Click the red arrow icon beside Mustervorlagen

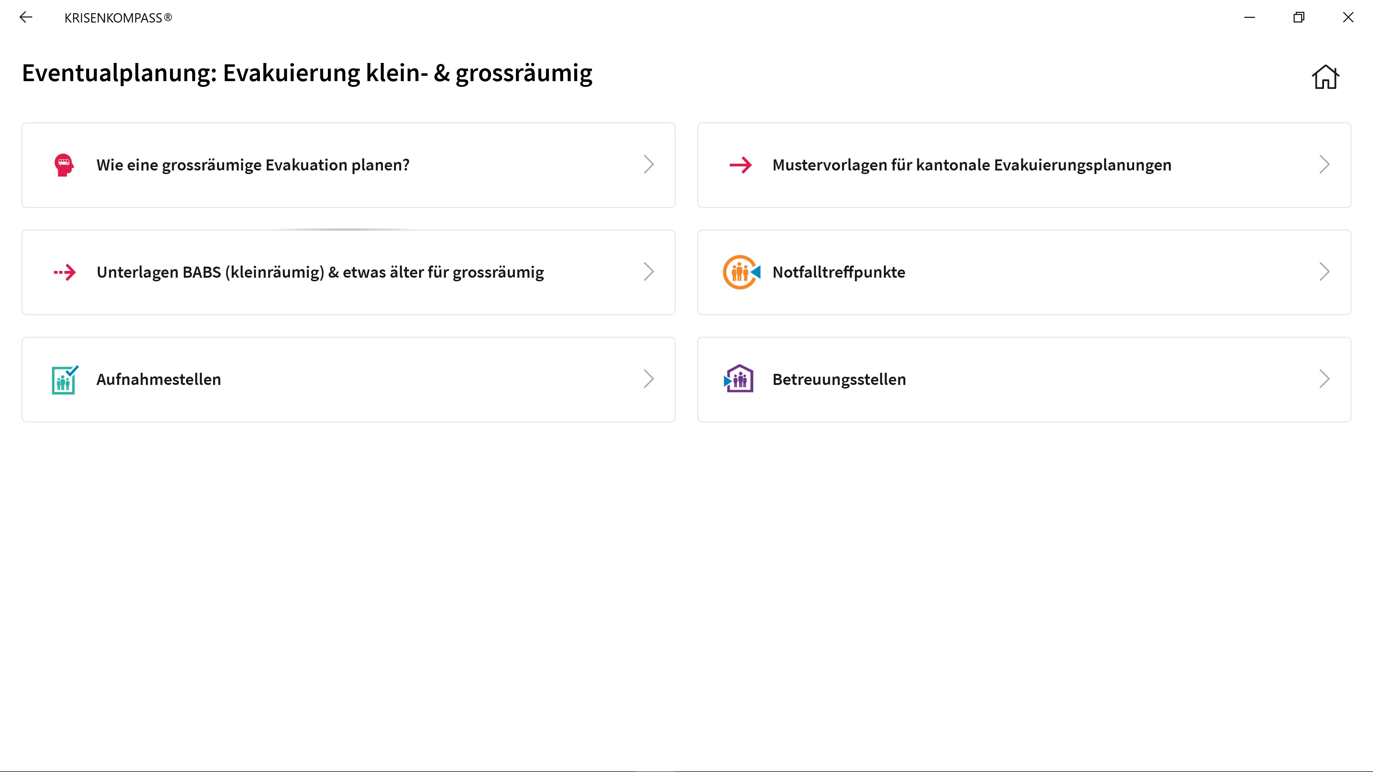740,165
